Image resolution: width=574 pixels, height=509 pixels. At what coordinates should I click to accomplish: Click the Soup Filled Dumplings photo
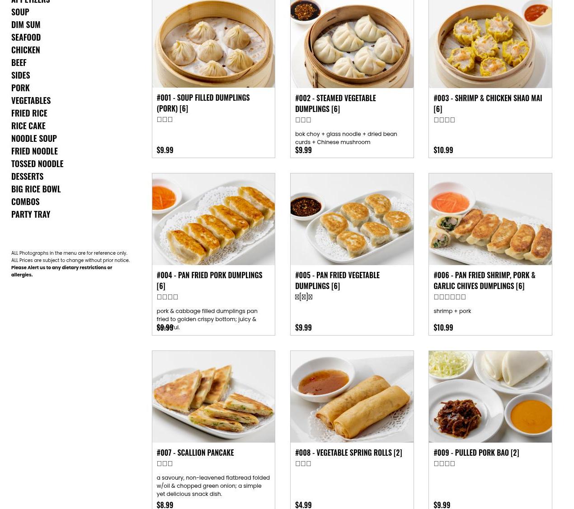[213, 44]
